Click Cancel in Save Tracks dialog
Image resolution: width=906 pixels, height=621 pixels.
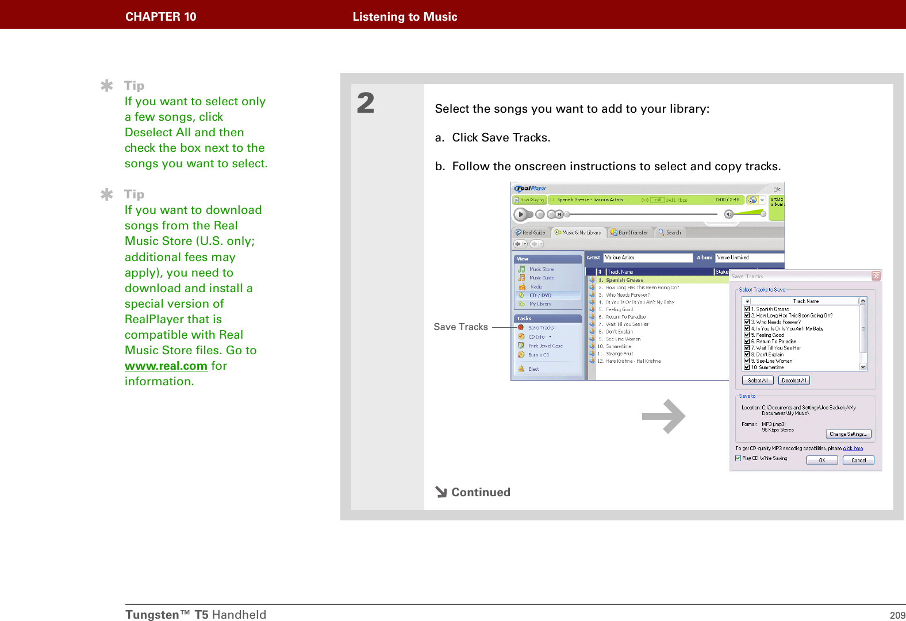click(858, 460)
